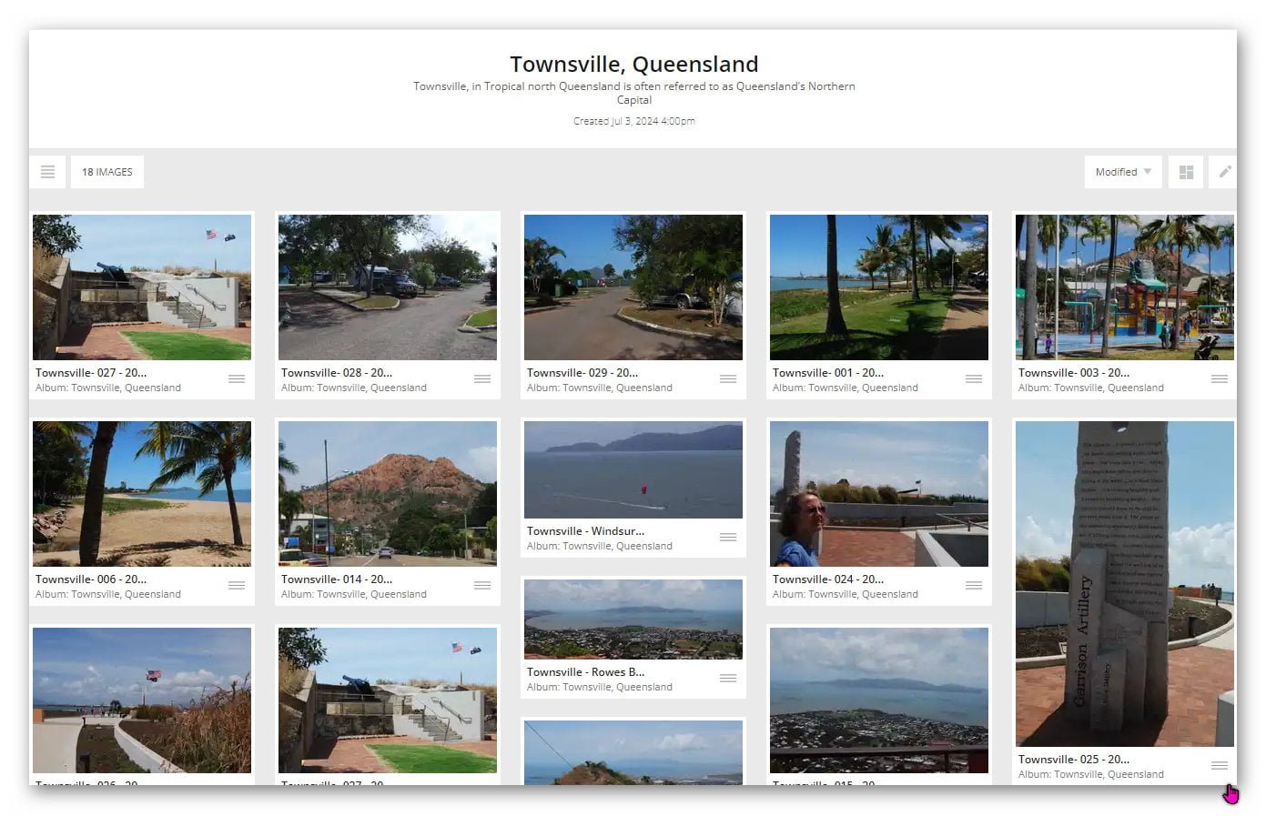Open the windsurfer on the sea thumbnail

point(633,470)
